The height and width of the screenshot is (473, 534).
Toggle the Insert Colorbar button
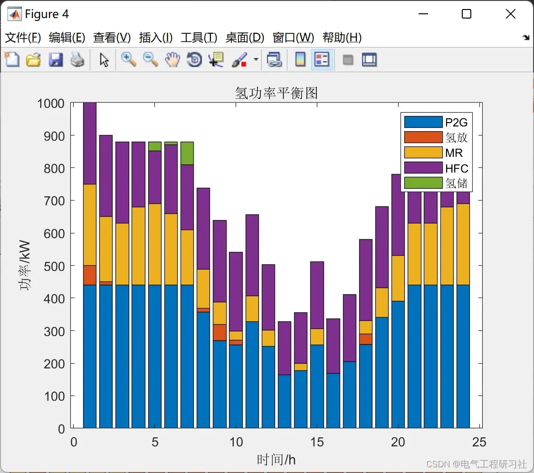pos(300,59)
